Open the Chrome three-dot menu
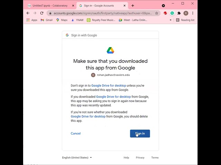 coord(193,13)
